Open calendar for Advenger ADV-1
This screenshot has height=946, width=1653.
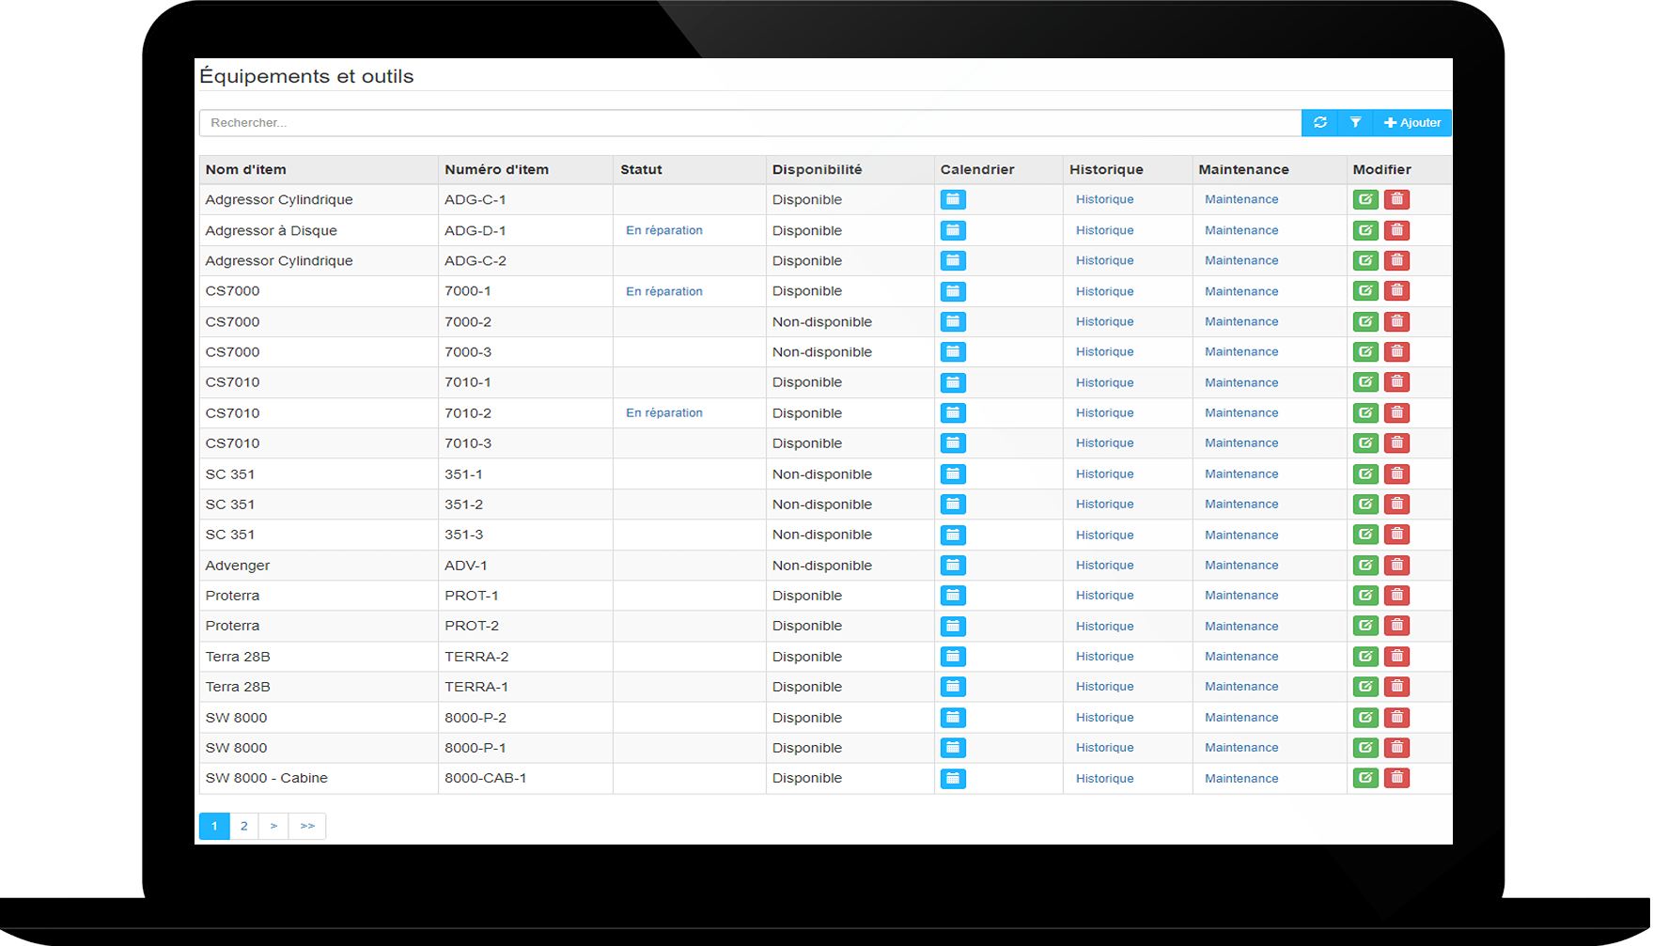[952, 566]
